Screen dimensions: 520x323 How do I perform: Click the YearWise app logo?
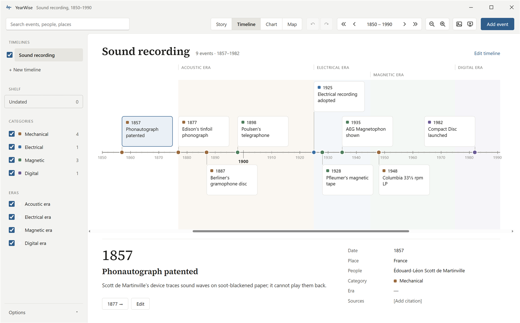9,7
